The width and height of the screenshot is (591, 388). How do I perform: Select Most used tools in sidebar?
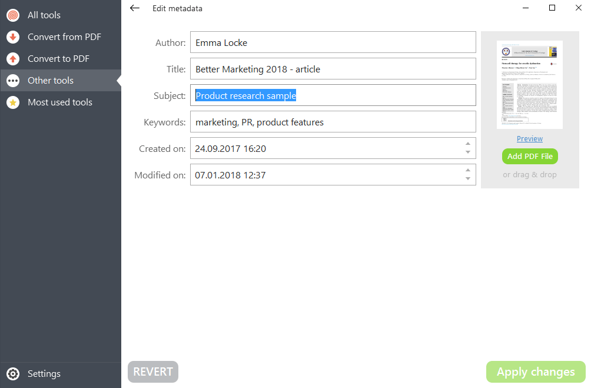point(60,102)
